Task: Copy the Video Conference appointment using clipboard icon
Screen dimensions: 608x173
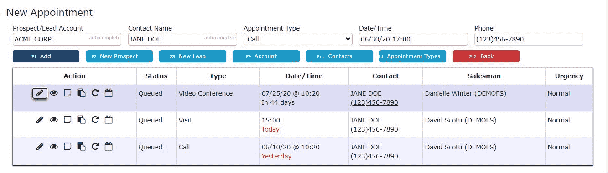Action: click(81, 93)
